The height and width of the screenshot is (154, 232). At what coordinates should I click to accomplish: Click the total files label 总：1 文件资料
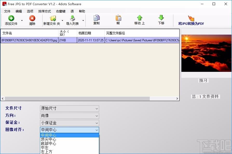point(205,97)
